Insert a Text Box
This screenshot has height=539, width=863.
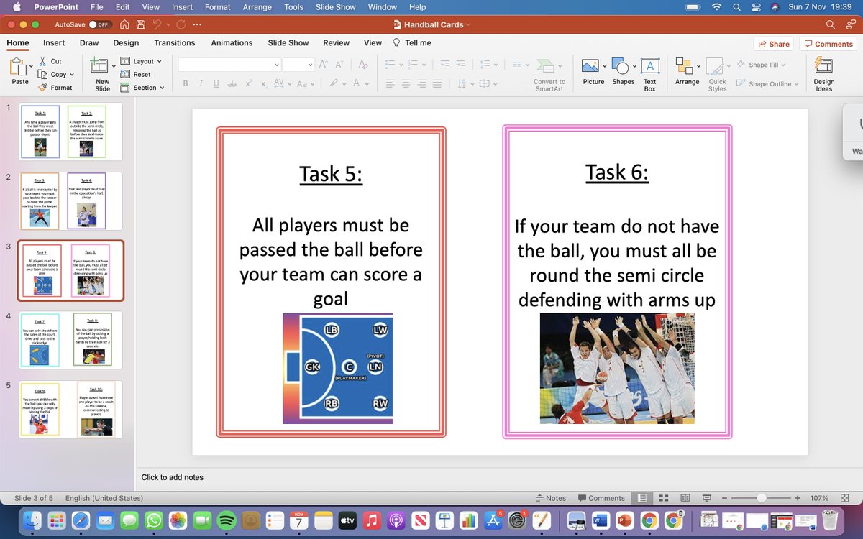649,75
